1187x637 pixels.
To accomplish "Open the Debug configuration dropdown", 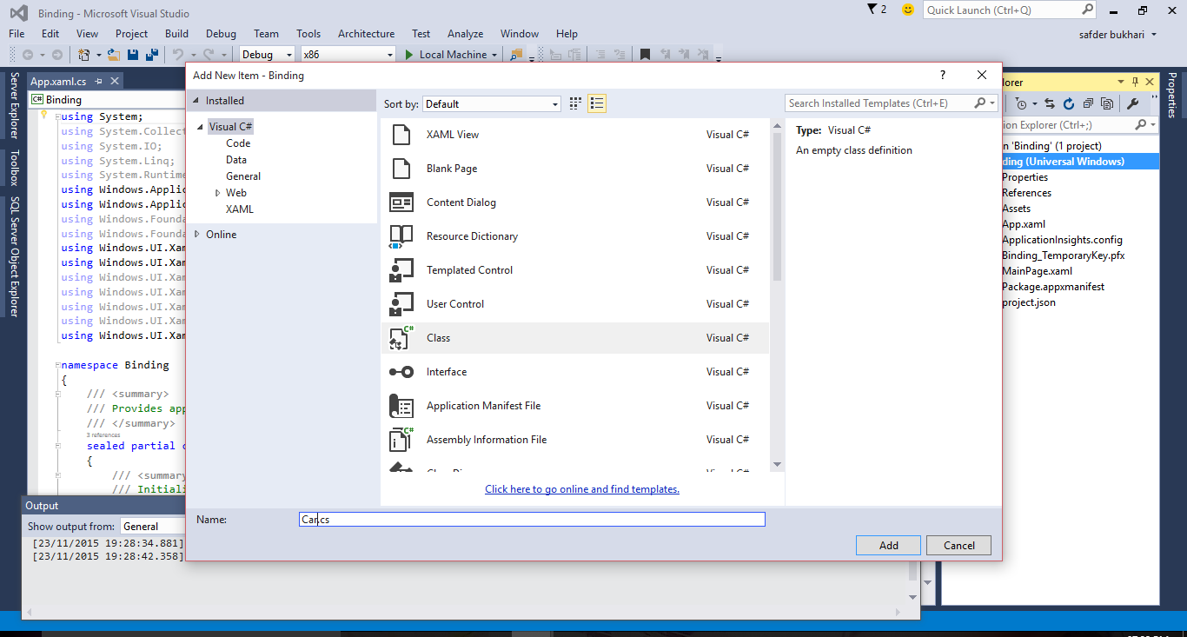I will [268, 55].
